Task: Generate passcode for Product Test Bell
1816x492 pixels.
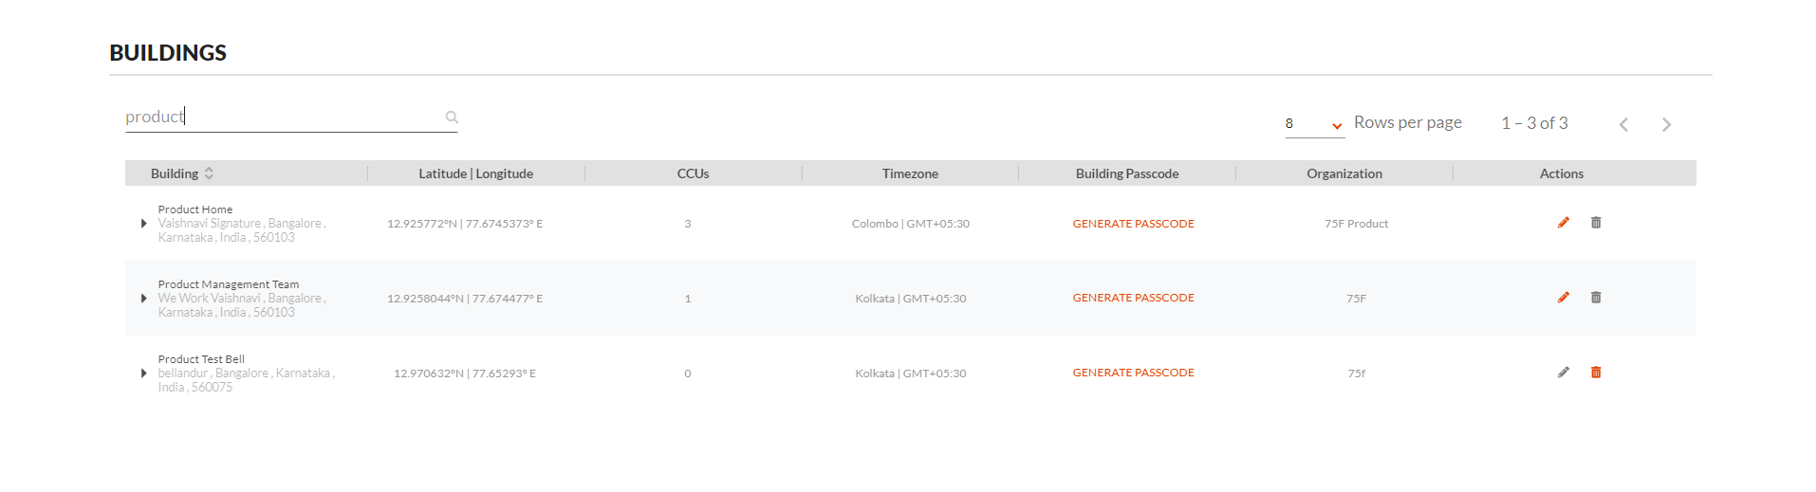Action: pyautogui.click(x=1133, y=373)
